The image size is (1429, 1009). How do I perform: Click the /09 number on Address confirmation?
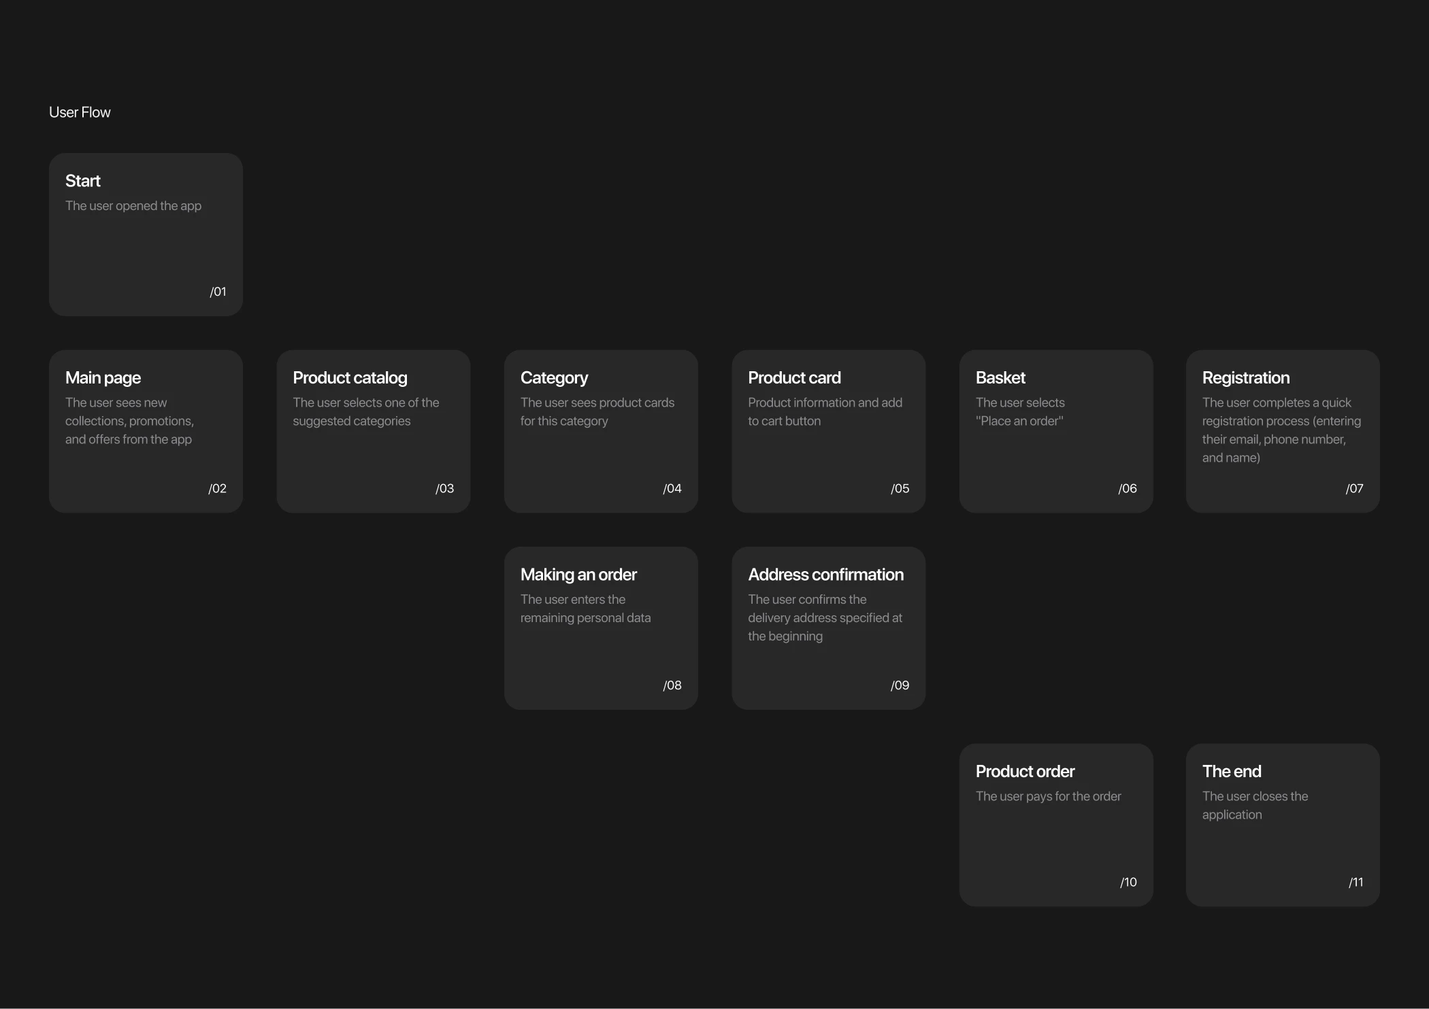click(x=900, y=685)
